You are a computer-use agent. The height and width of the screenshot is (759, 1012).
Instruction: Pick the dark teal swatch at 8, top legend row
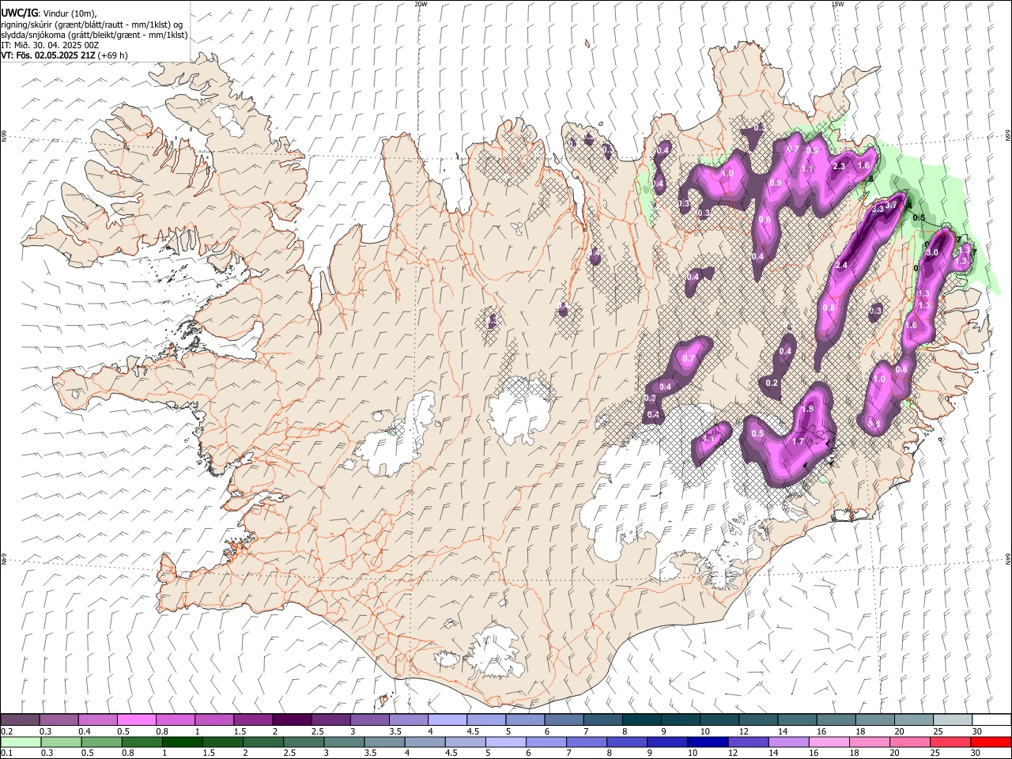[x=641, y=719]
